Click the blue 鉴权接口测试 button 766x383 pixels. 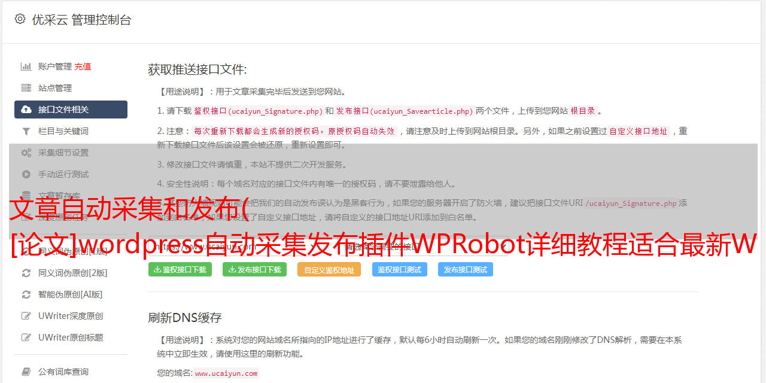tap(400, 269)
